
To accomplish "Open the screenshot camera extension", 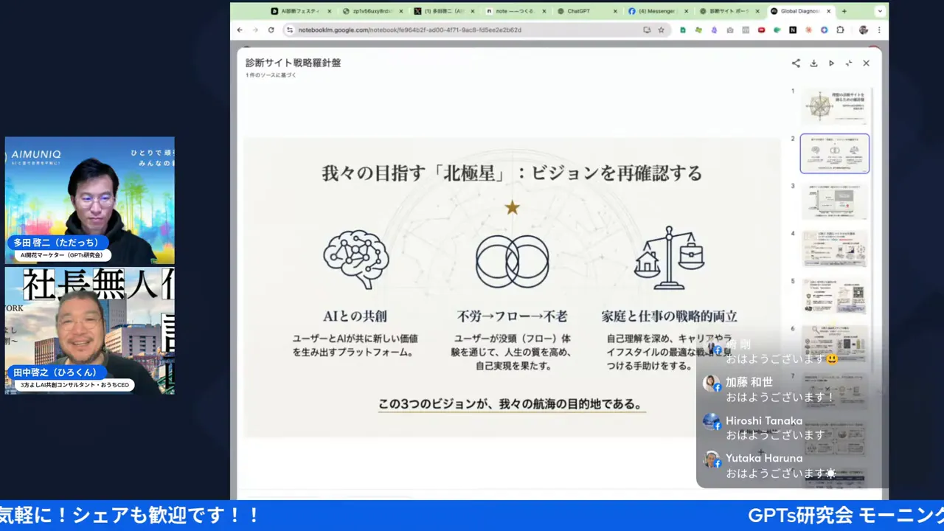I will coord(730,30).
